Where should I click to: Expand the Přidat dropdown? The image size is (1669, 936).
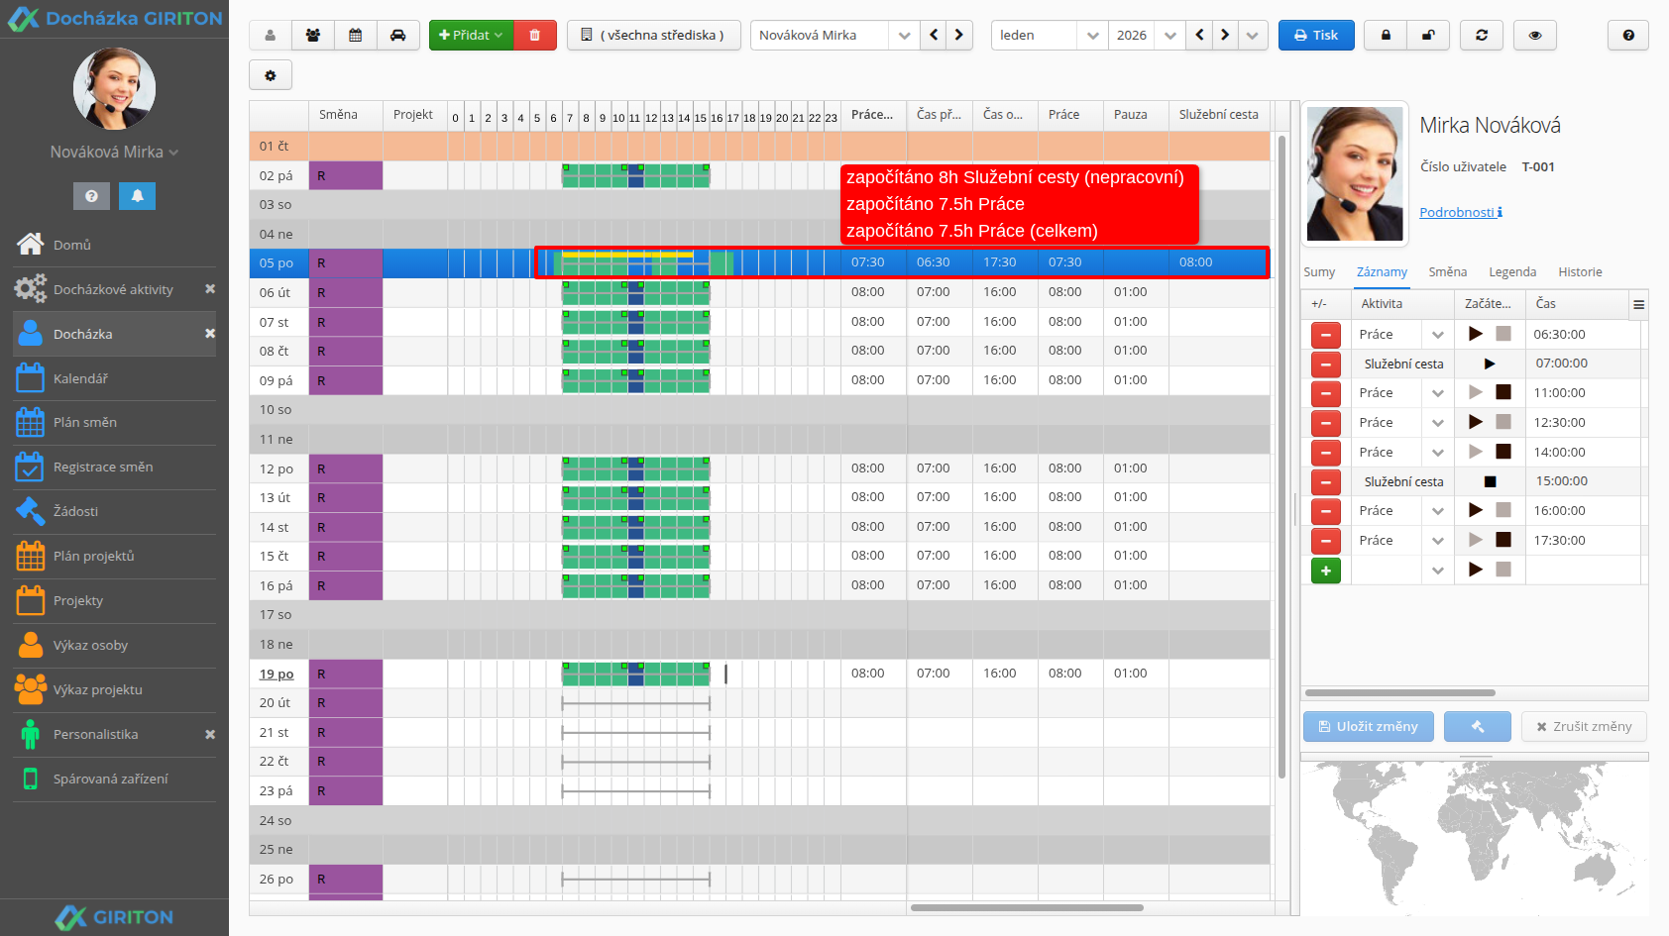click(x=471, y=36)
